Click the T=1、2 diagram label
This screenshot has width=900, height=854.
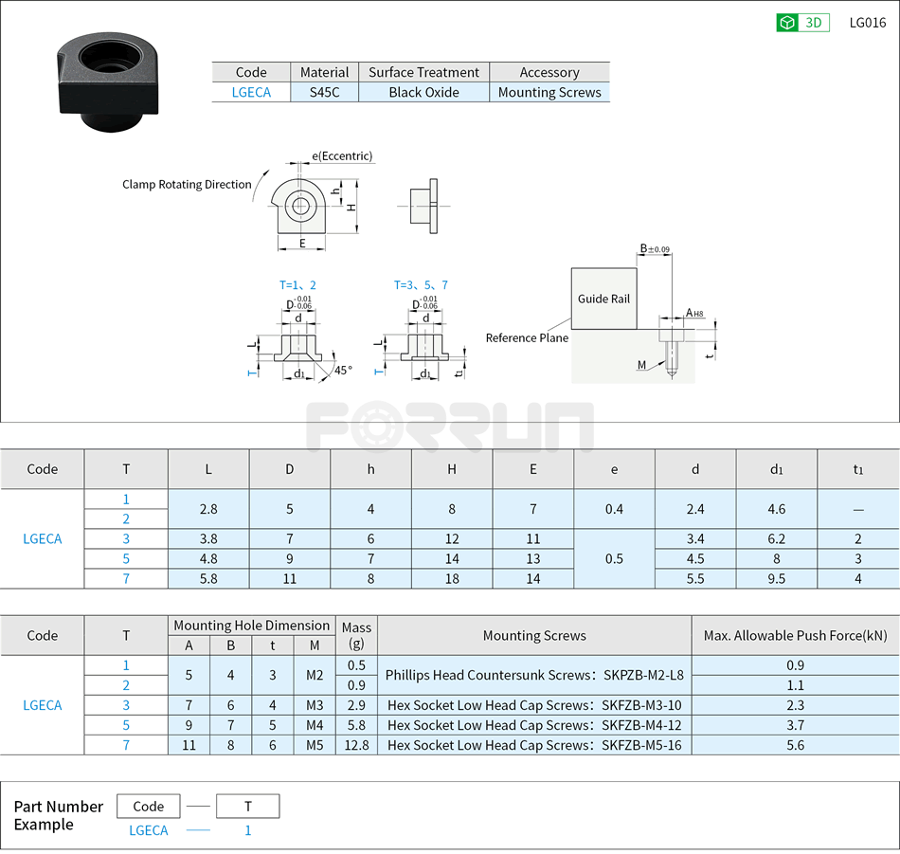(x=297, y=285)
